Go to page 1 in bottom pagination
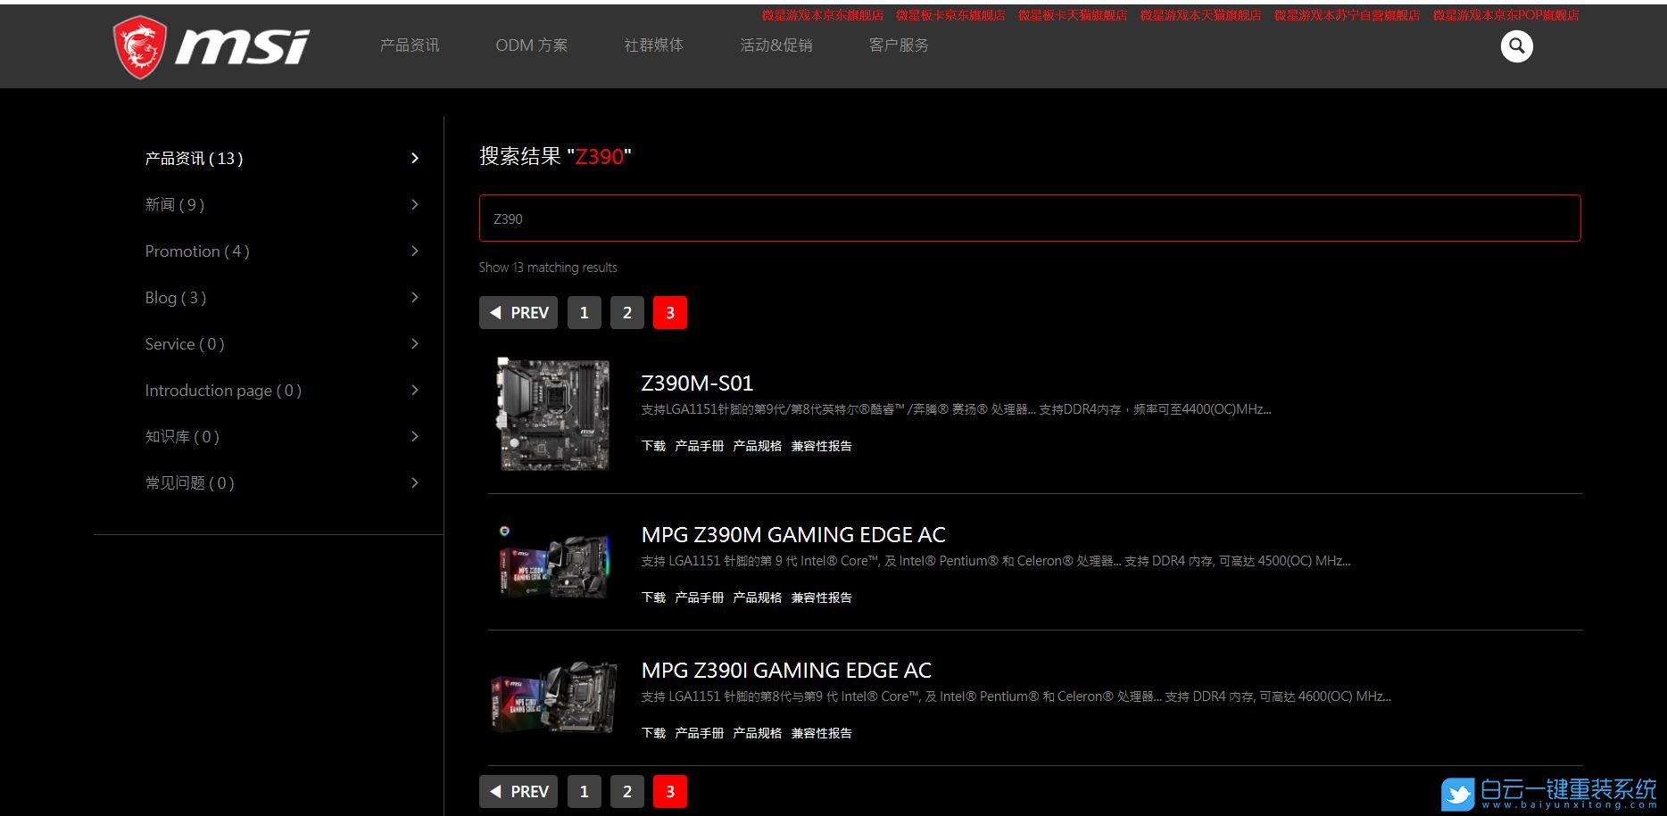Screen dimensions: 1667x816 click(x=585, y=792)
